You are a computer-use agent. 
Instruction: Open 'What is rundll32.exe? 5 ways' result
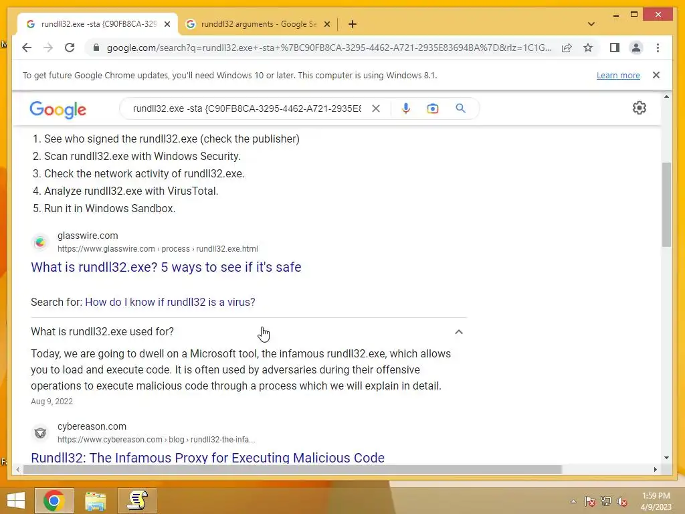166,267
